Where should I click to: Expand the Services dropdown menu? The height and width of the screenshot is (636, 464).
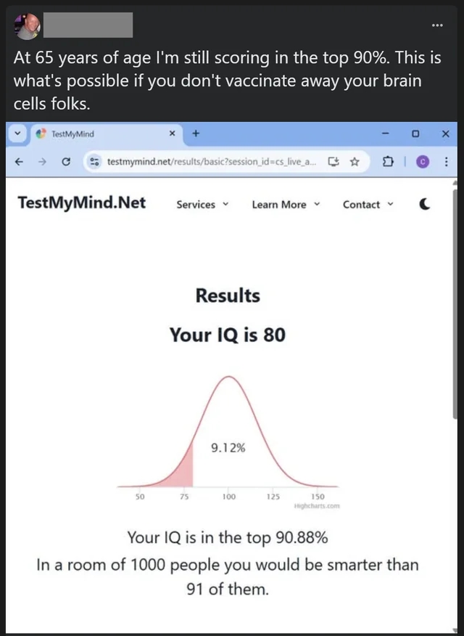tap(202, 205)
